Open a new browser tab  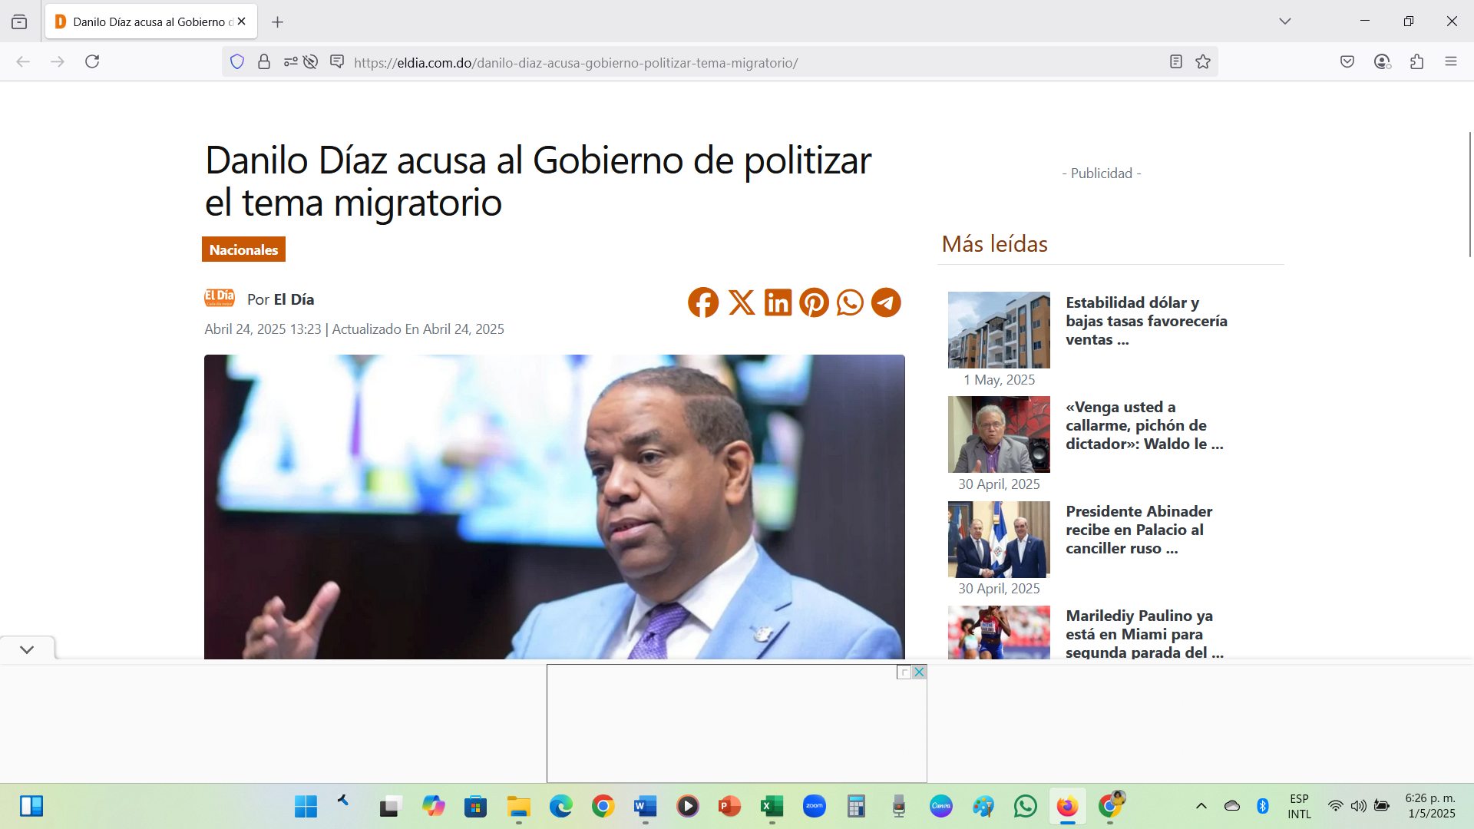pos(278,21)
